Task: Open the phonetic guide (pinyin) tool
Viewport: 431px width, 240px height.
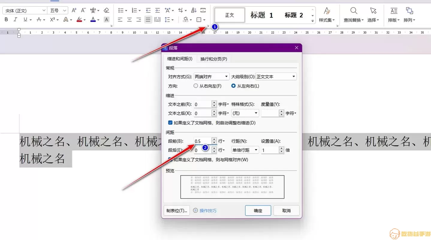Action: [93, 10]
